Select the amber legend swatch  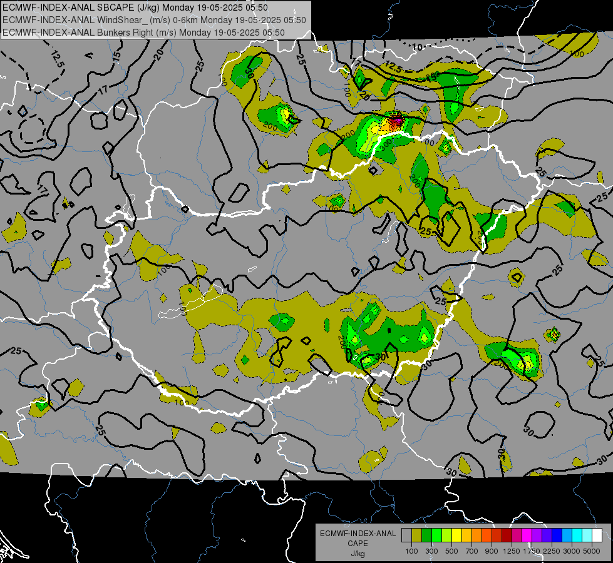466,535
